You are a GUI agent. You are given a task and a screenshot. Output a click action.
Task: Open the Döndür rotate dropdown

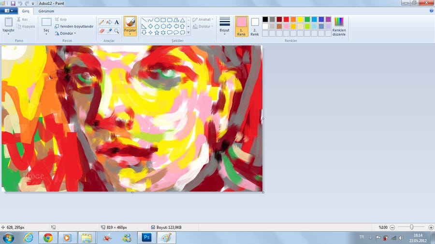(65, 33)
